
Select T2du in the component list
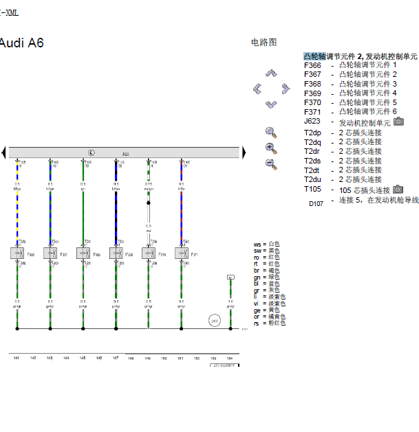(312, 180)
